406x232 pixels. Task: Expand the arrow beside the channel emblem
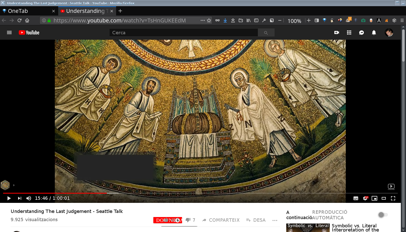14,185
